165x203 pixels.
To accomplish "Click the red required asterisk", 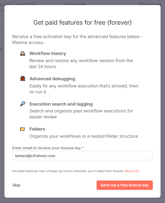I will (83, 148).
